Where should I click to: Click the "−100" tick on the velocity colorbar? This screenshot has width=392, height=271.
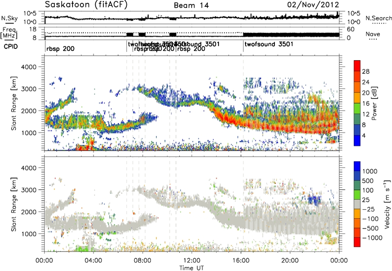(370, 219)
